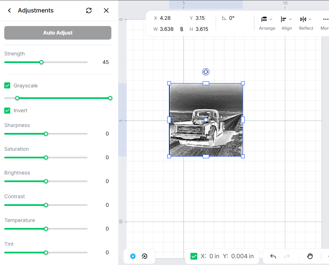The height and width of the screenshot is (265, 329).
Task: Click the Contrast slider handle
Action: click(46, 205)
